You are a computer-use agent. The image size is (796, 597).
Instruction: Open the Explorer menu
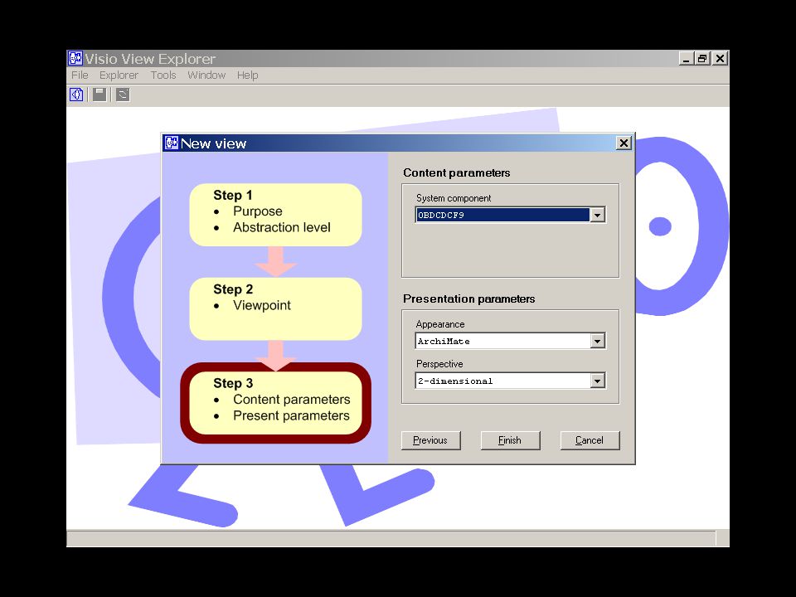coord(119,75)
